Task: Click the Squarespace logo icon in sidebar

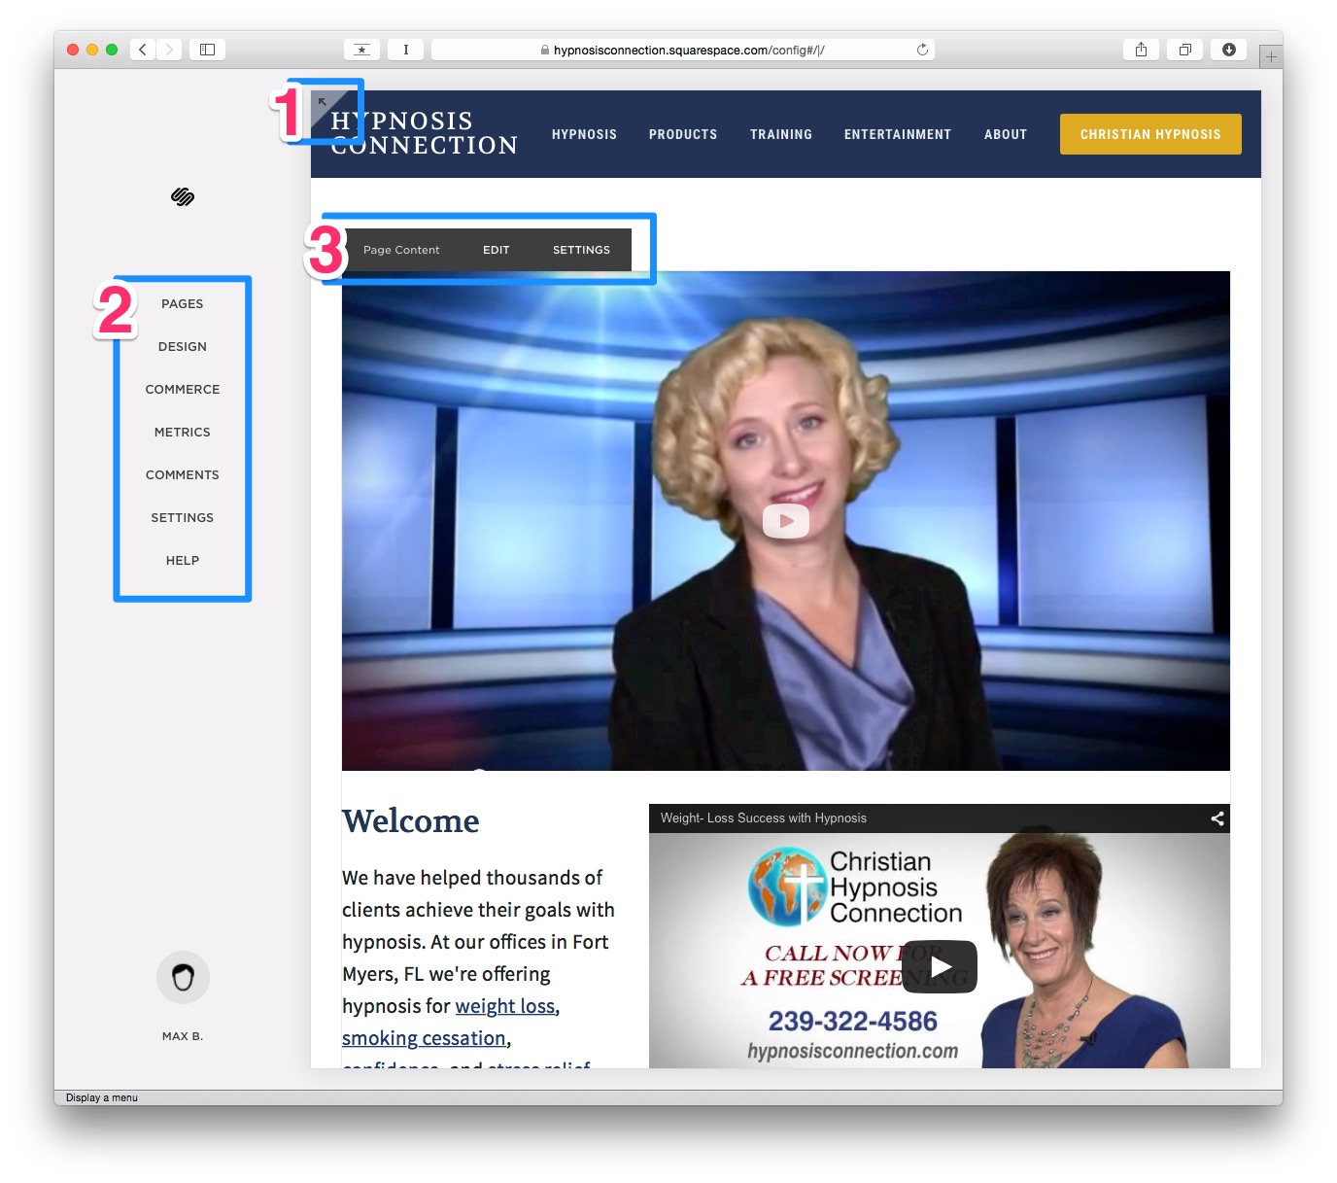Action: click(183, 196)
